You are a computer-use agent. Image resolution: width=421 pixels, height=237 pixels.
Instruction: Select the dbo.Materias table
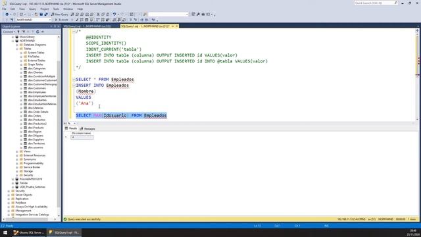tap(36, 108)
